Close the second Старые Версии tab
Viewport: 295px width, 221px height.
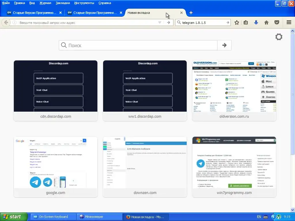(x=121, y=13)
